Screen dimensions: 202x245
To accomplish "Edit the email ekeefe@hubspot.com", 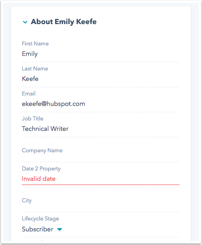I will (53, 104).
